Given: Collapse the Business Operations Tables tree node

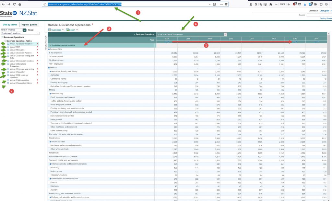Looking at the screenshot, I should coord(6,41).
